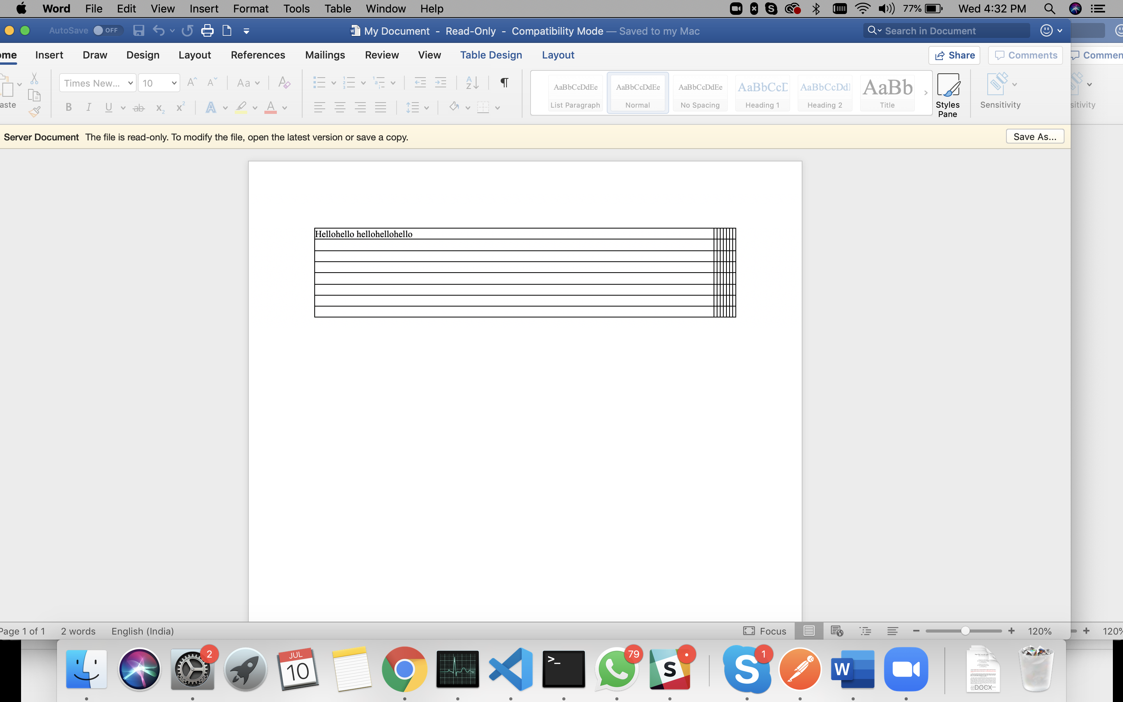Apply the No Spacing style
Viewport: 1123px width, 702px height.
tap(700, 93)
